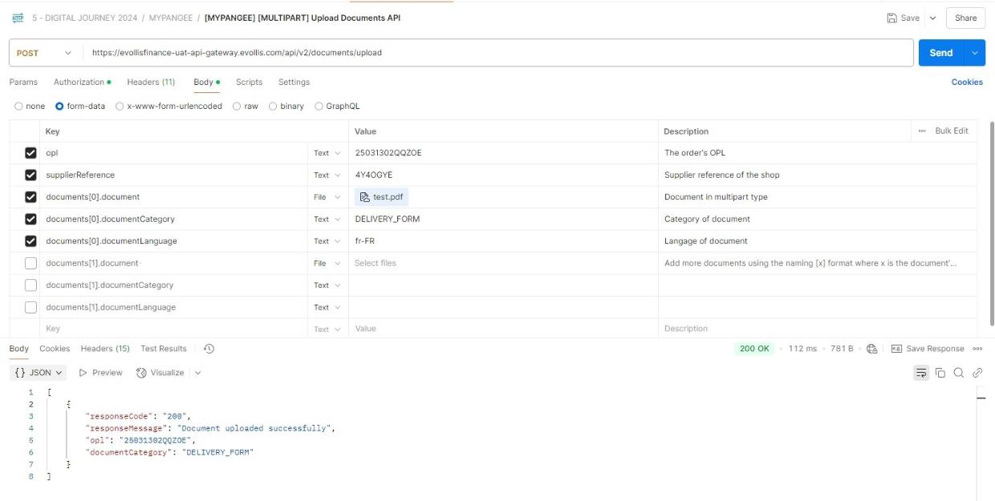Enable the documents[1].document row checkbox
The height and width of the screenshot is (501, 995).
click(x=30, y=263)
